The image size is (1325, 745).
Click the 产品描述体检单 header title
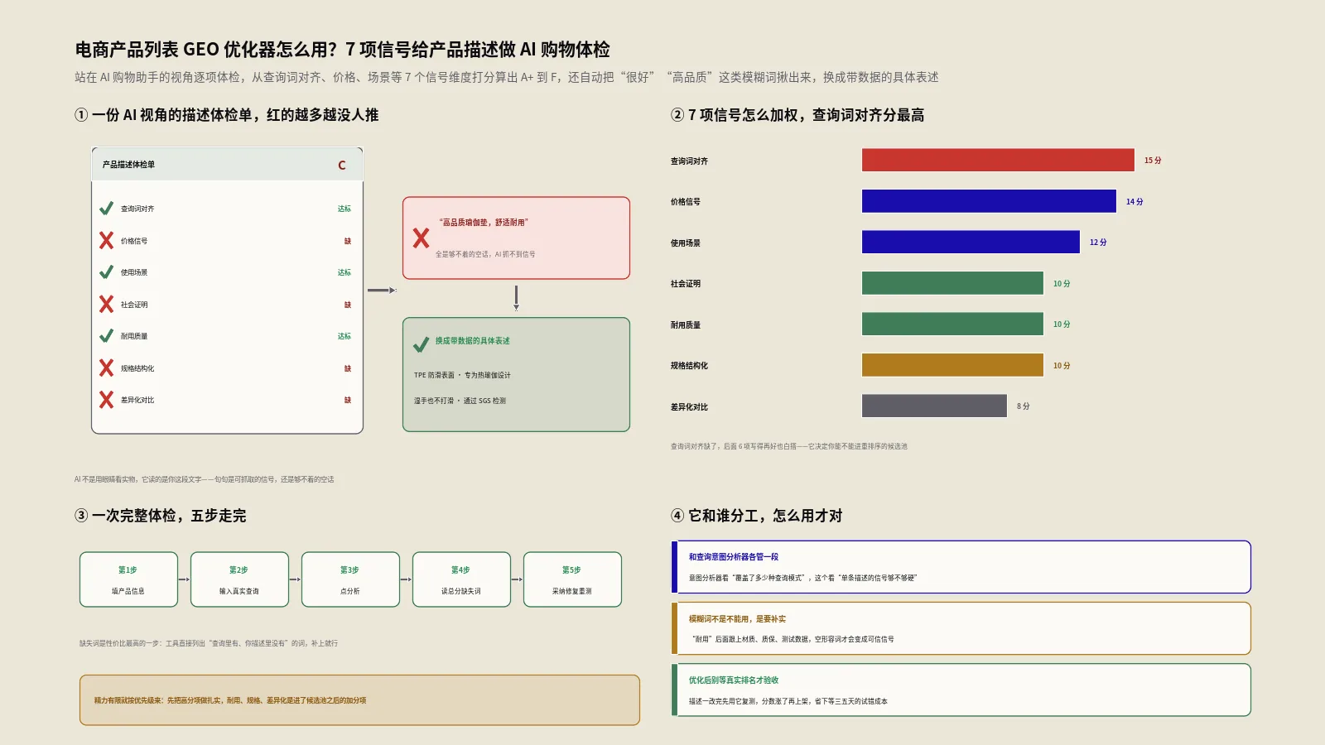(128, 165)
